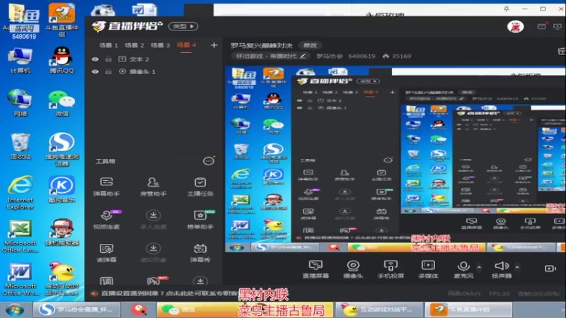Select the 摄像头 1 source row
Screen dimensions: 566x318
(154, 72)
